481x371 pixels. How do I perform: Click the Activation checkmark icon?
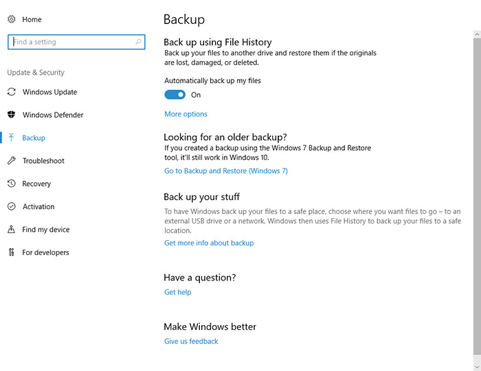(x=12, y=206)
